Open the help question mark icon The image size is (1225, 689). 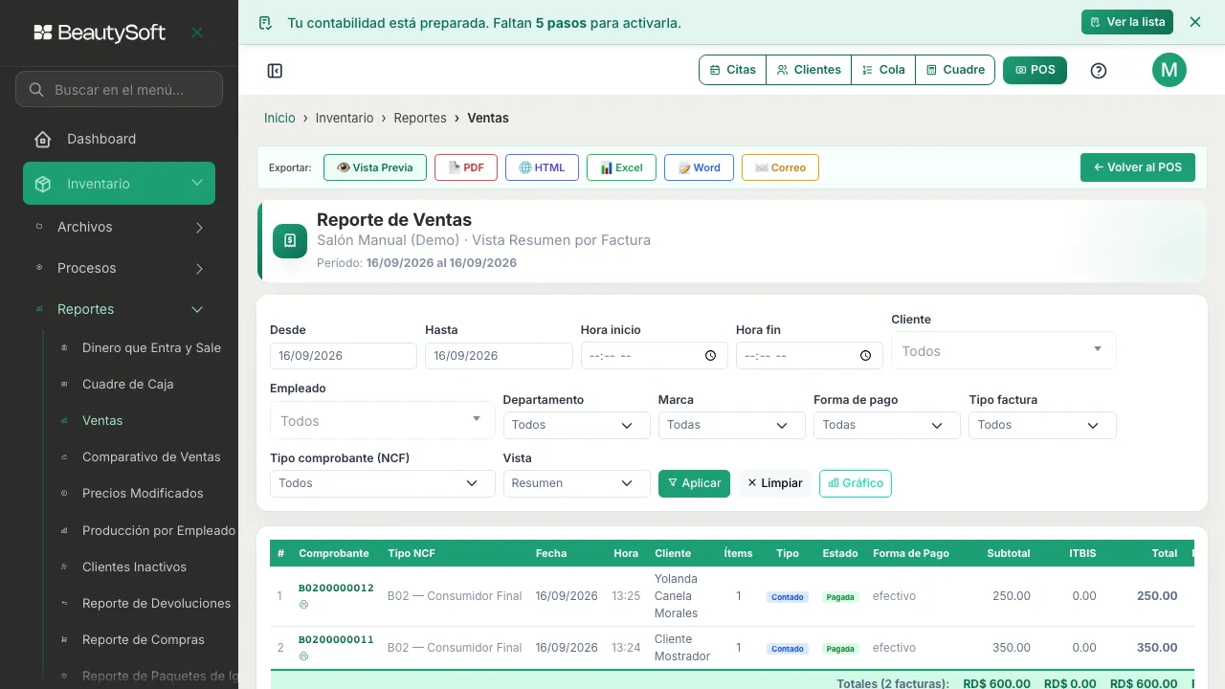[x=1099, y=71]
